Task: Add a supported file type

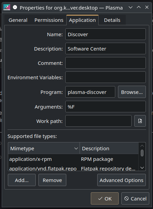Action: [x=22, y=180]
